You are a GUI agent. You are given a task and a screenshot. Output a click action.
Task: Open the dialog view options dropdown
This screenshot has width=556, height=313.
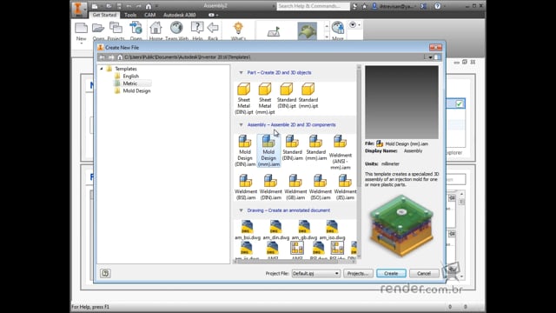coord(427,57)
